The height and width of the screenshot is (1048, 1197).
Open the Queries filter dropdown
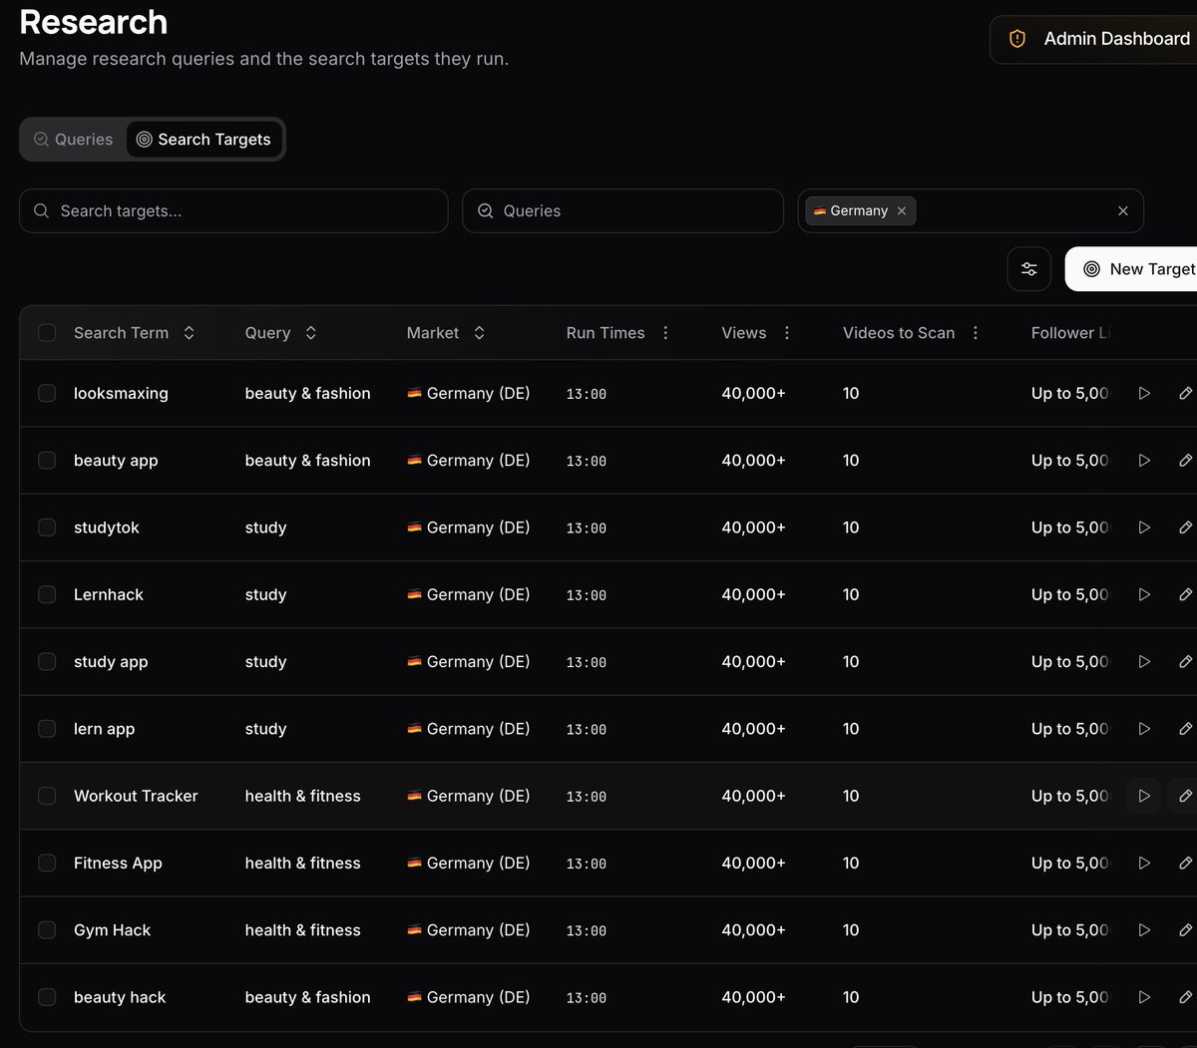click(x=622, y=211)
